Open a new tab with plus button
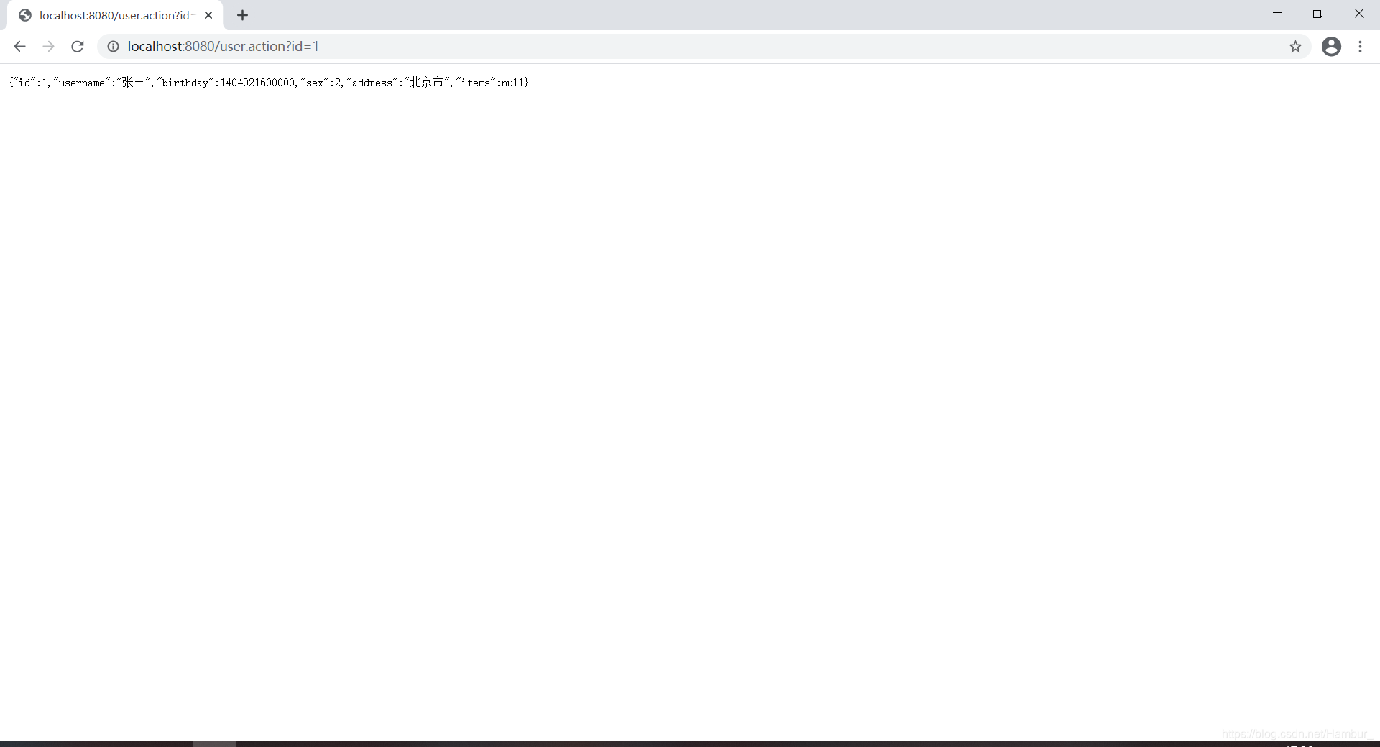 click(x=242, y=15)
